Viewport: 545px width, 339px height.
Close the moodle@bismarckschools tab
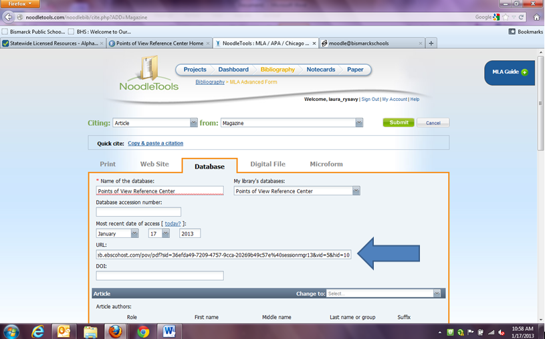pos(420,43)
